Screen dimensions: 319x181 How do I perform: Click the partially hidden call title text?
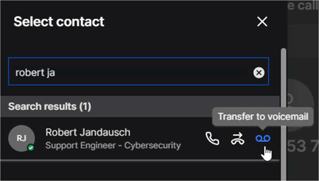303,6
